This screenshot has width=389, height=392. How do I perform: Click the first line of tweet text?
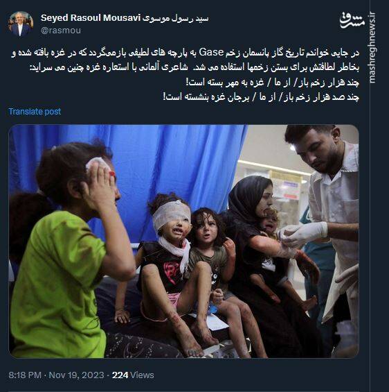pos(186,53)
